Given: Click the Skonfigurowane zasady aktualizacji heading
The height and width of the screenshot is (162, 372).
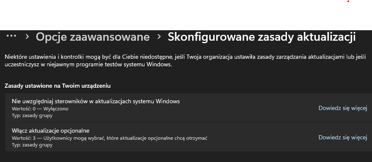Looking at the screenshot, I should coord(262,37).
